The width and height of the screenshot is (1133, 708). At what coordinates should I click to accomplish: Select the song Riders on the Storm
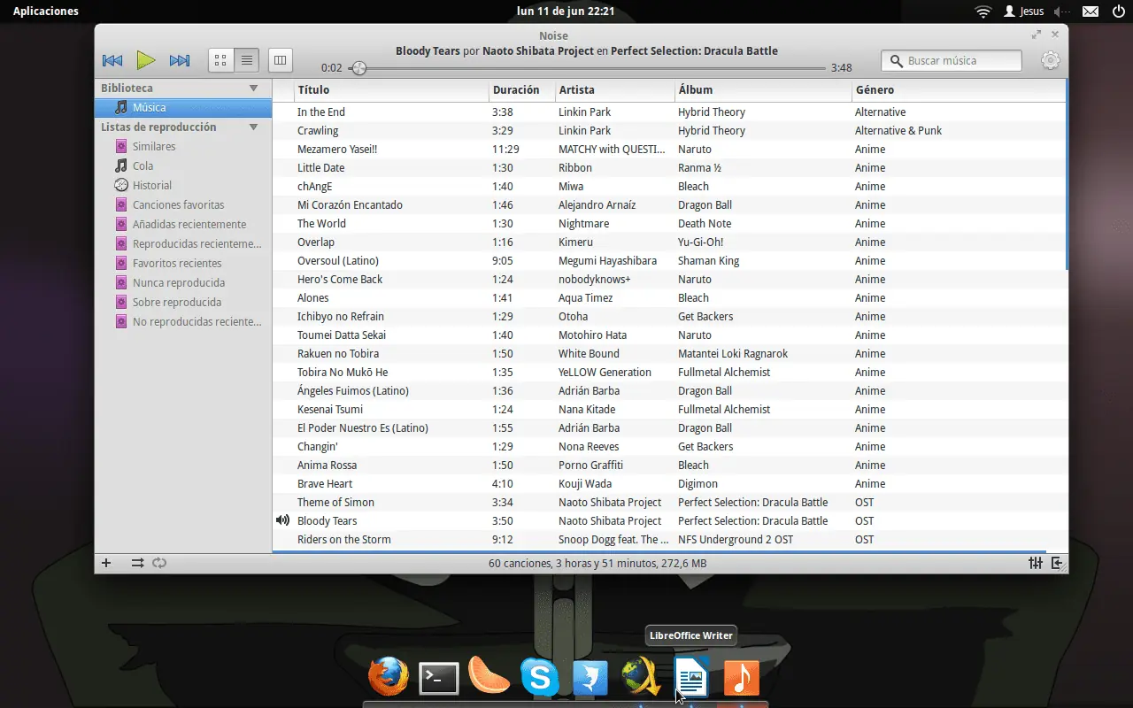point(344,540)
